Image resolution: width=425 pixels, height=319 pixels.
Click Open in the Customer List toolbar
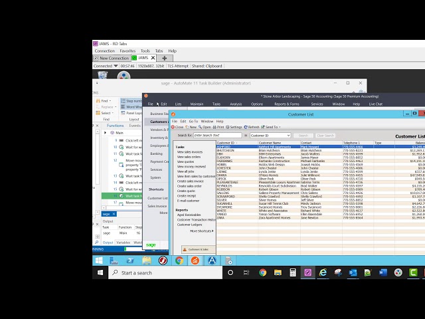(205, 127)
